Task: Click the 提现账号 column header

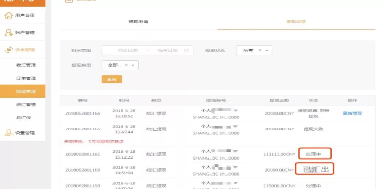Action: (216, 100)
